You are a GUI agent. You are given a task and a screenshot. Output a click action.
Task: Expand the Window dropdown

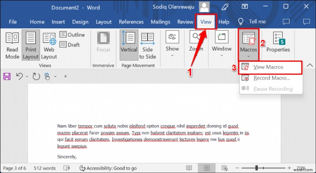tap(222, 45)
